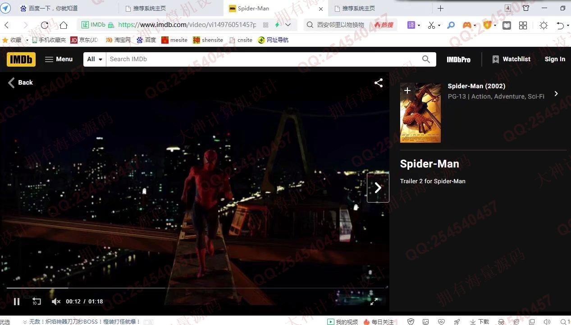
Task: Click the status bar rocket accelerator icon
Action: 457,321
